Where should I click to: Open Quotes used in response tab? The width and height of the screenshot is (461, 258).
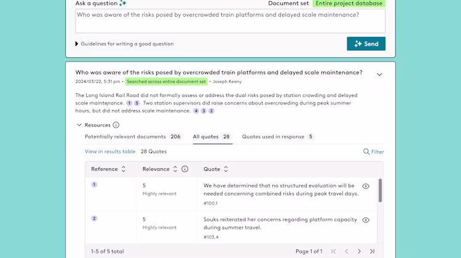coord(277,136)
